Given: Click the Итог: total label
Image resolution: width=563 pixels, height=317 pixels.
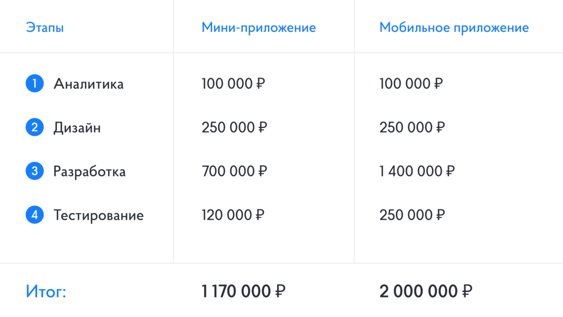Looking at the screenshot, I should click(46, 291).
